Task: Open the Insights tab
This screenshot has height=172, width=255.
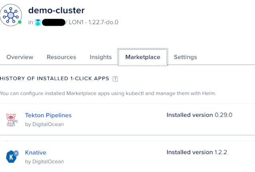Action: pyautogui.click(x=101, y=57)
